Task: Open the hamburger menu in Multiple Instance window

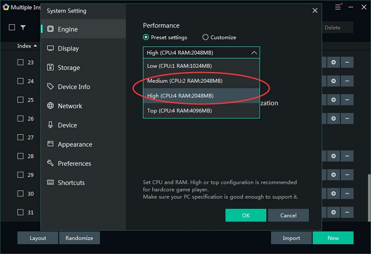Action: (x=338, y=7)
